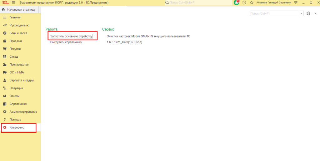Go to the Продажи section
Image resolution: width=320 pixels, height=161 pixels.
[16, 41]
